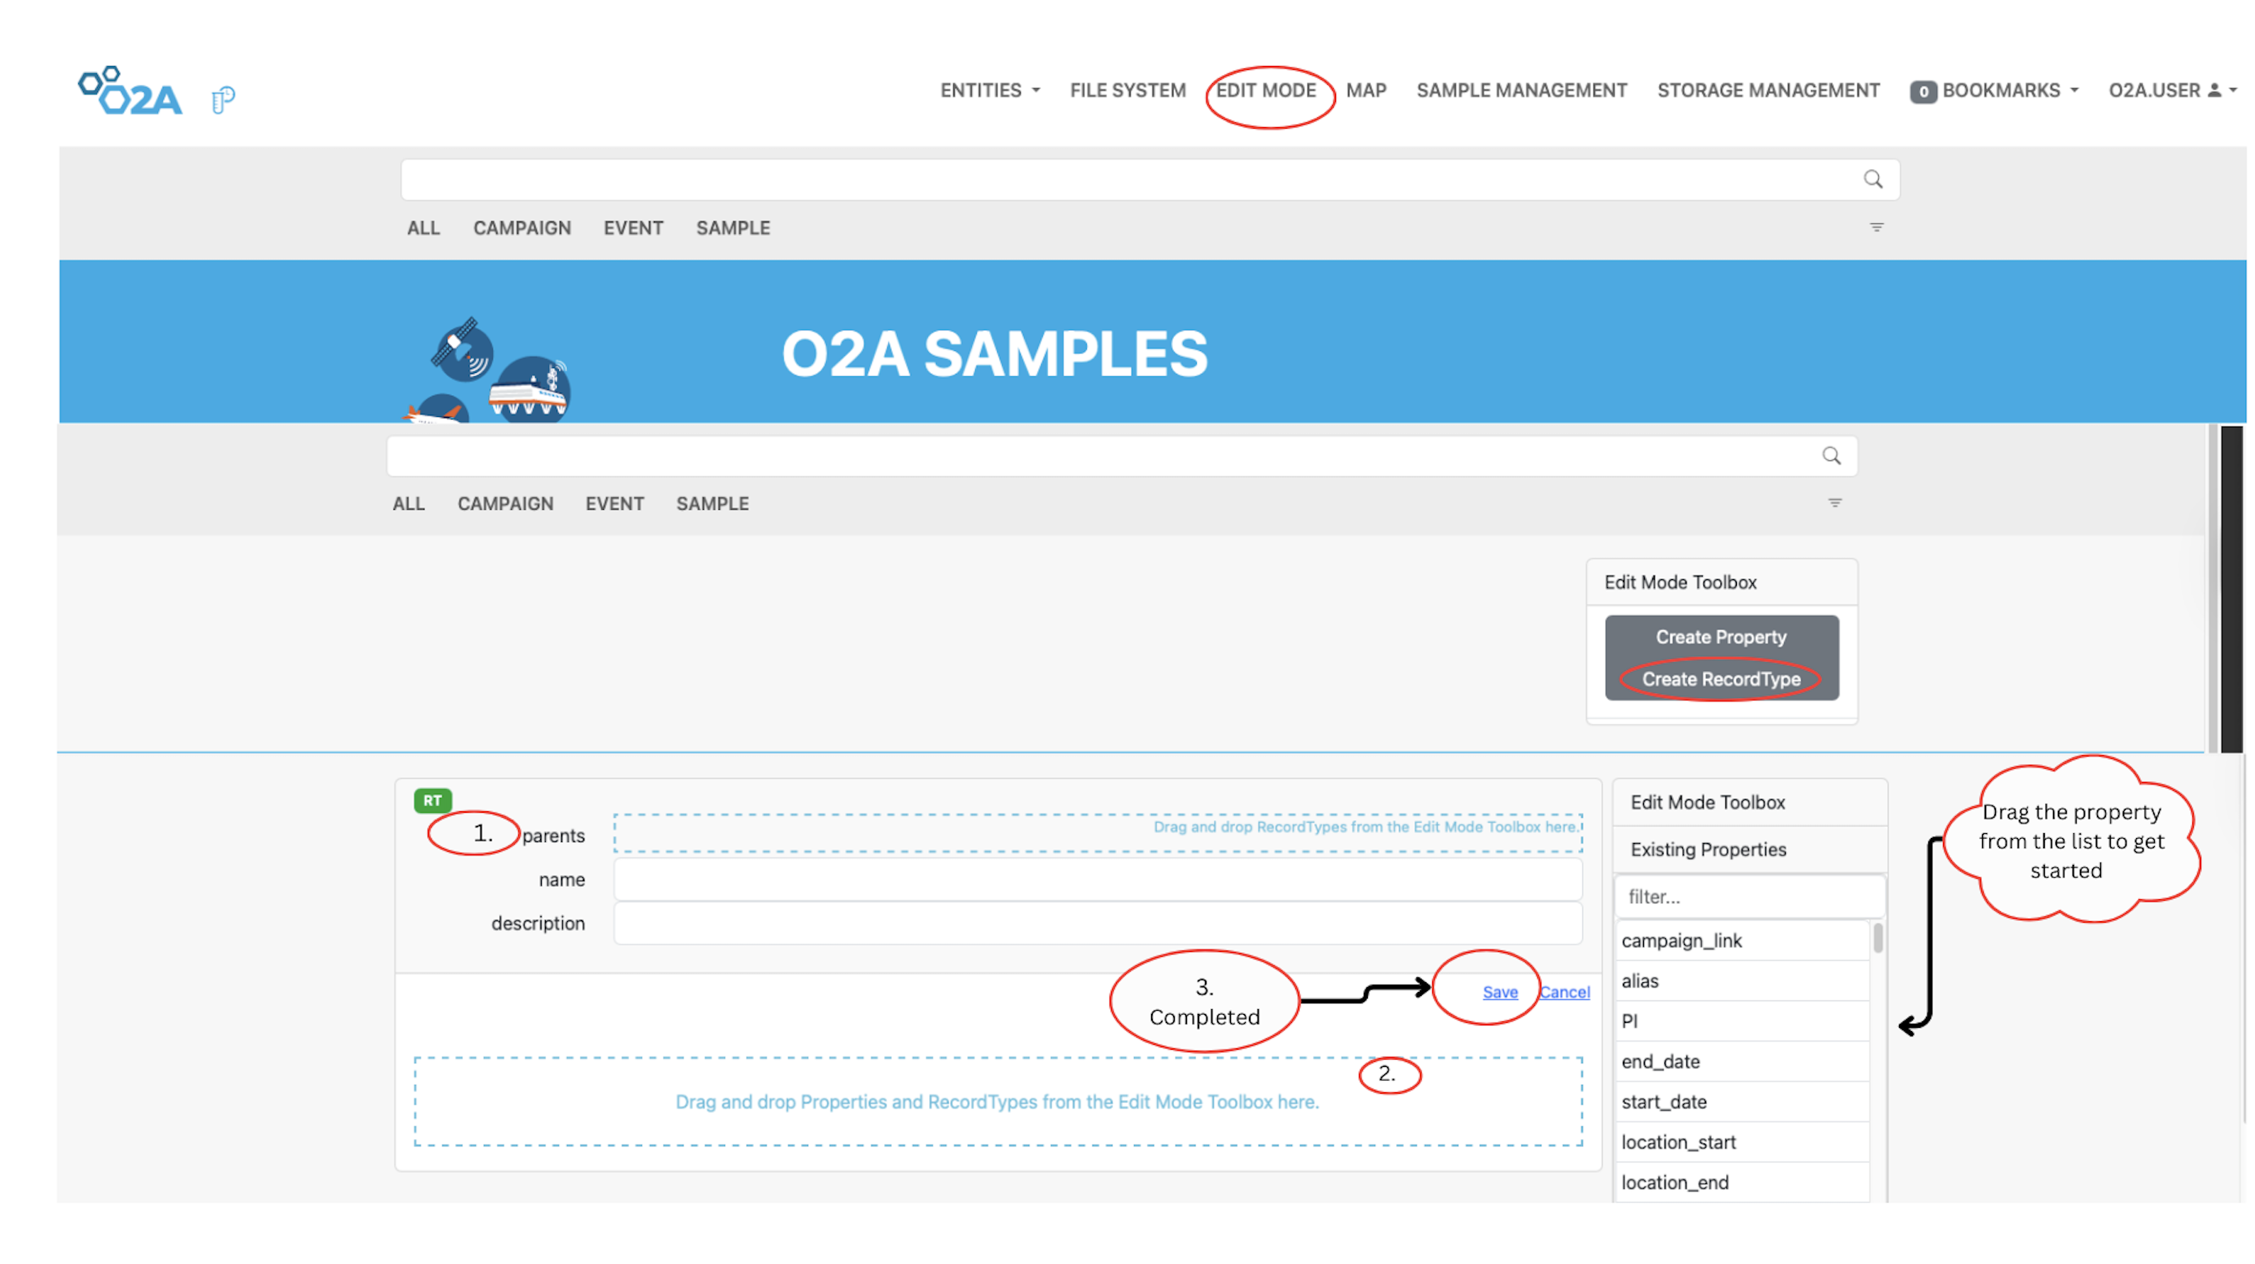The image size is (2255, 1264).
Task: Select the upper CAMPAIGN tab
Action: [x=521, y=227]
